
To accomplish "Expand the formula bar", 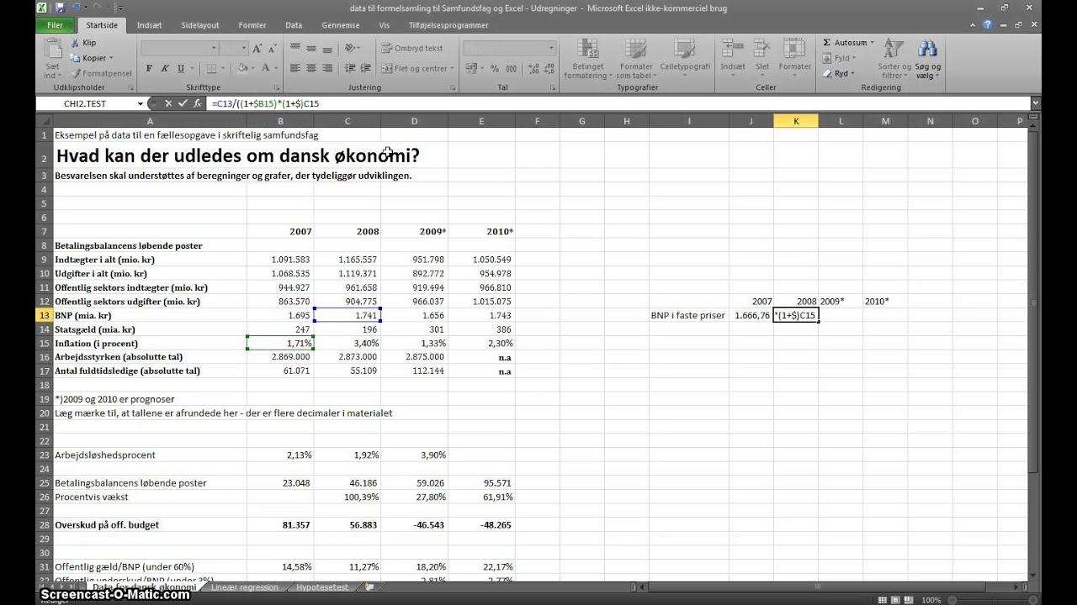I will point(1035,103).
